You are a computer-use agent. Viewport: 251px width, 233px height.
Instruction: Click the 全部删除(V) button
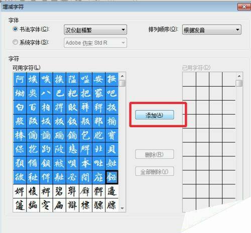point(155,171)
